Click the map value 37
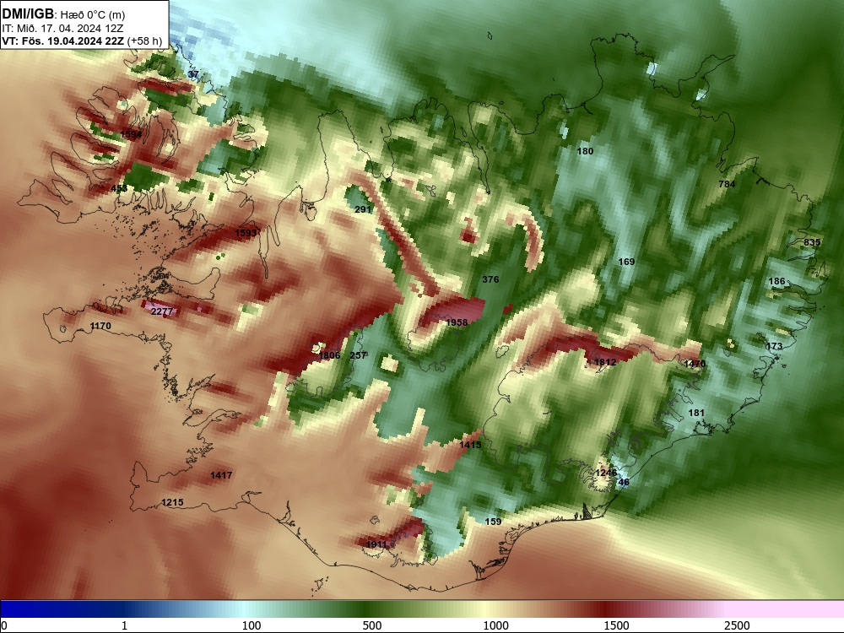Screen dimensions: 844x633 coord(193,74)
